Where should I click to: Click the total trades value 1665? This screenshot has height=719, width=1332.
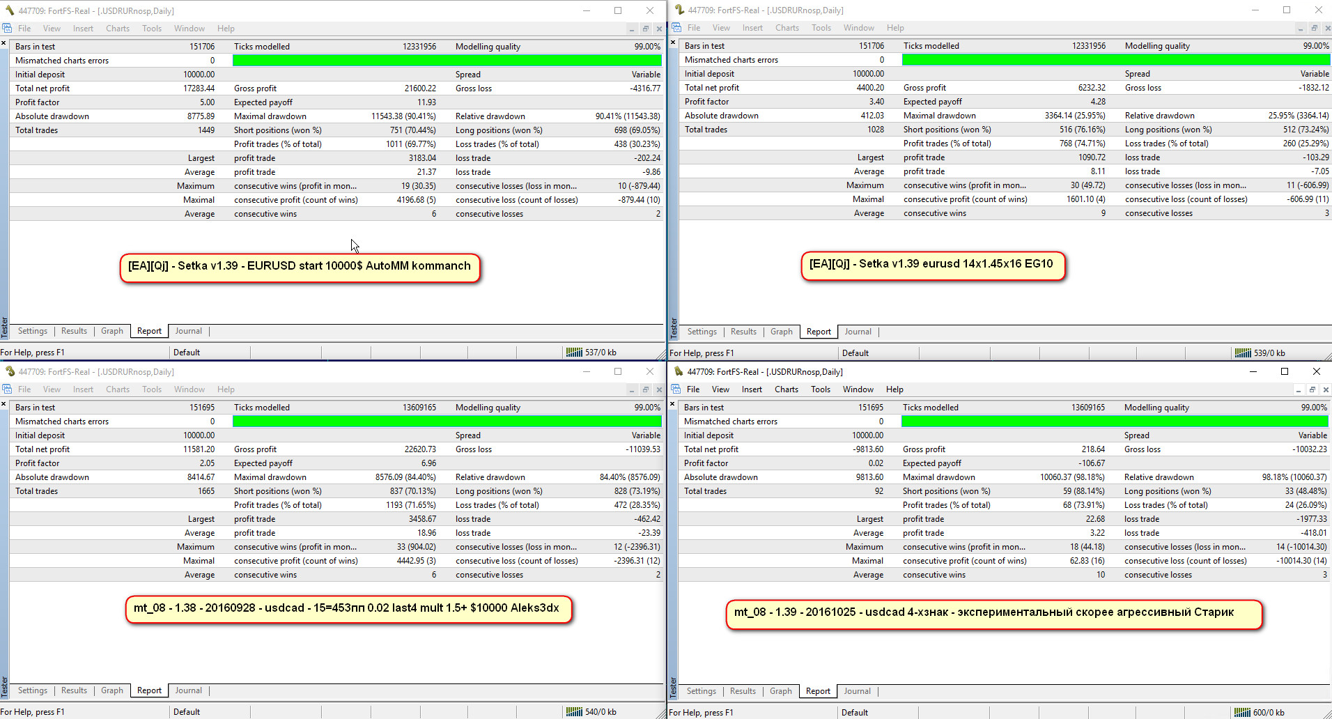coord(206,491)
